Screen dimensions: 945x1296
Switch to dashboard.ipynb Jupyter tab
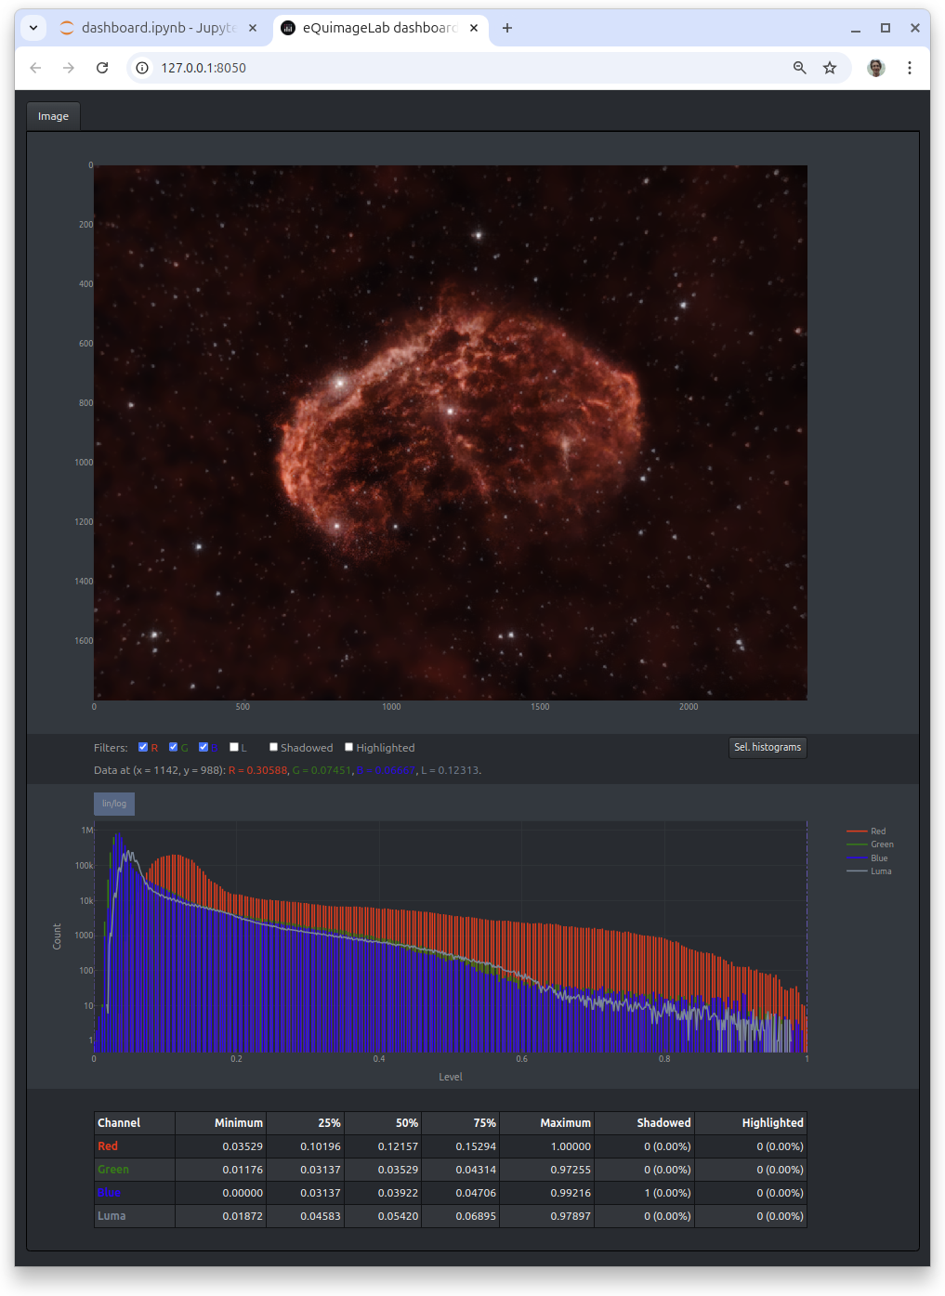[x=158, y=28]
